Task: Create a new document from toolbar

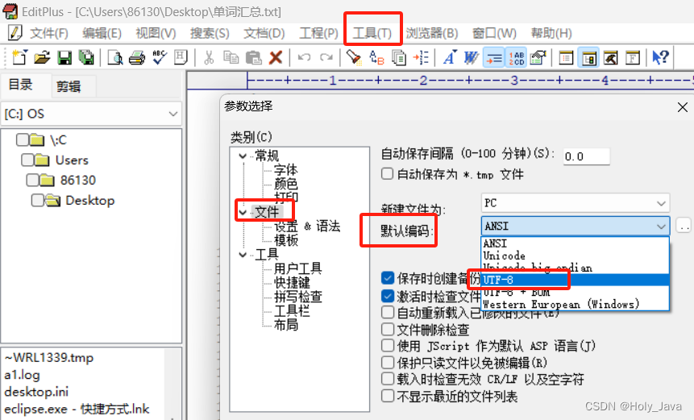Action: click(x=19, y=57)
